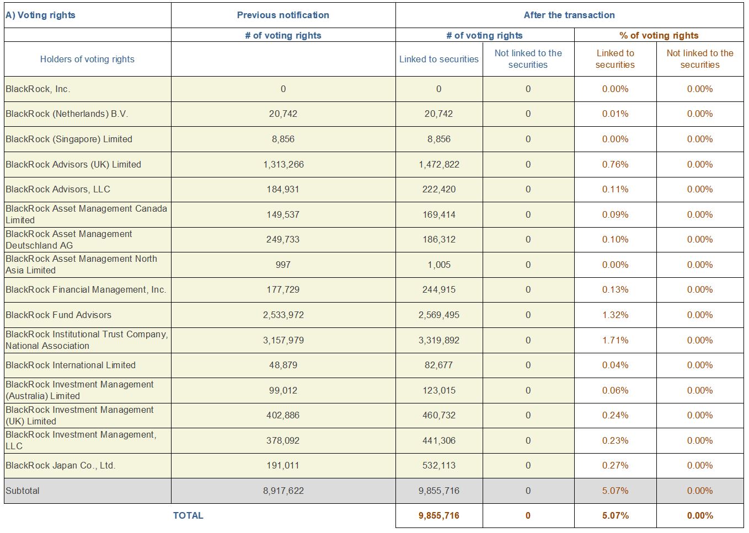The width and height of the screenshot is (749, 533).
Task: Click the 0.27% percentage cell
Action: [615, 465]
